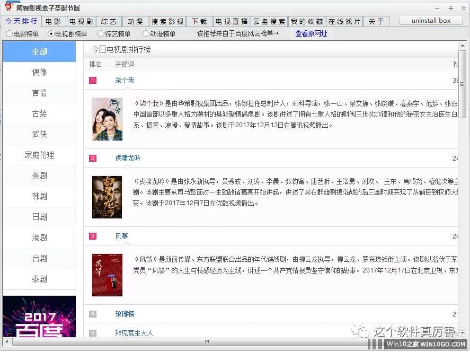Image resolution: width=470 pixels, height=352 pixels.
Task: Open the 下载 tab
Action: (199, 22)
